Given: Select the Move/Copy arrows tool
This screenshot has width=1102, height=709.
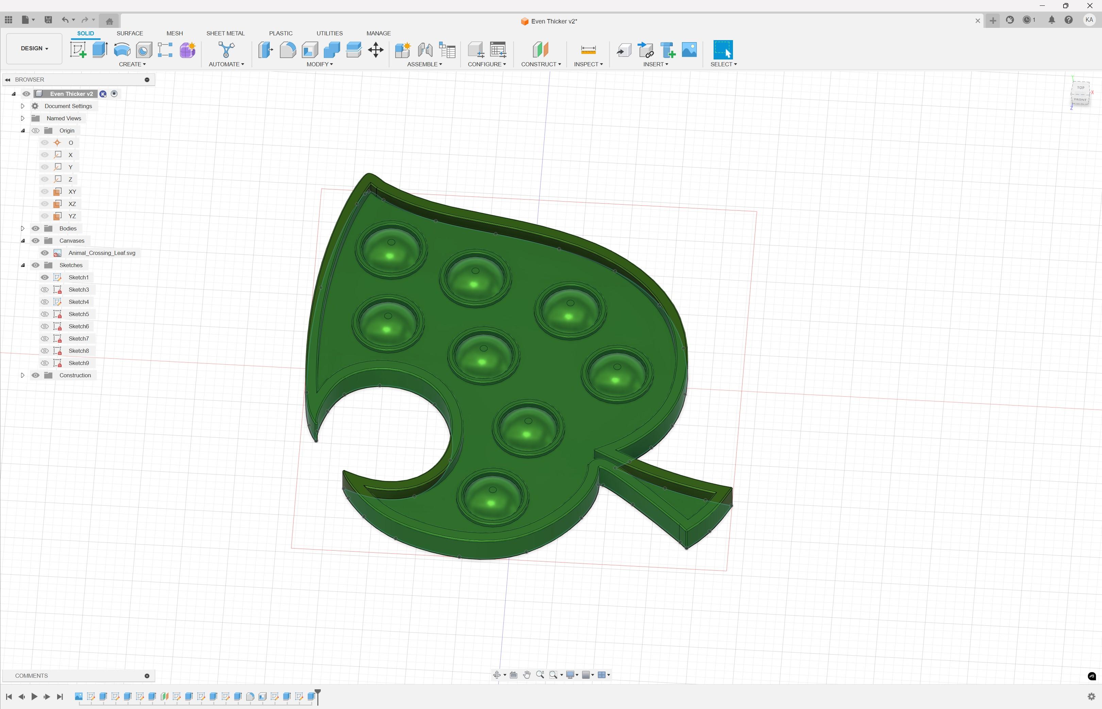Looking at the screenshot, I should 376,50.
